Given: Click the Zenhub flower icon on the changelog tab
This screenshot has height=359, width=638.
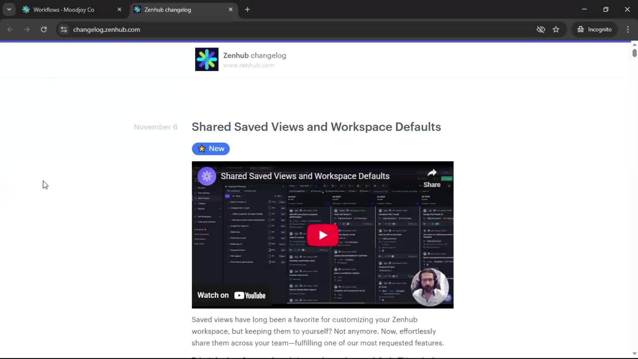Looking at the screenshot, I should [137, 10].
